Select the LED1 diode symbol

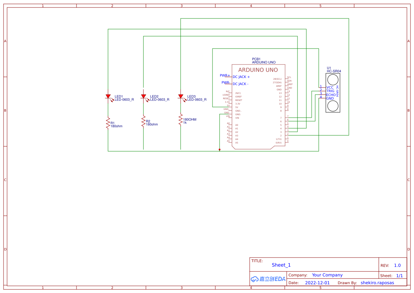(x=108, y=96)
